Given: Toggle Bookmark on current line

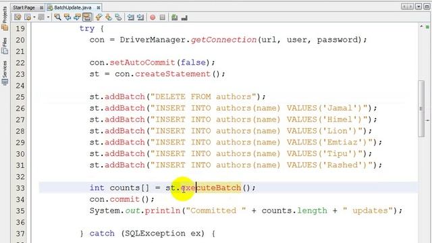Looking at the screenshot, I should tap(119, 18).
